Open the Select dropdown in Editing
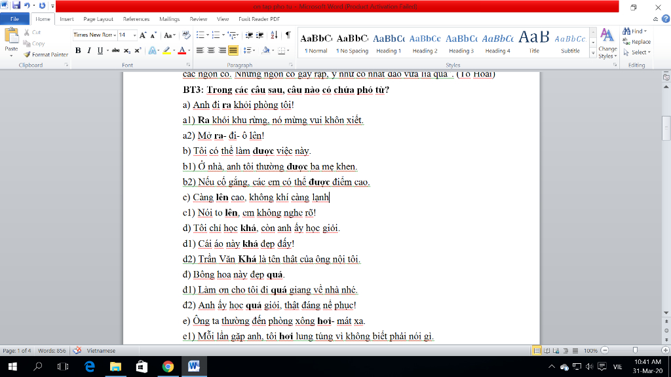Image resolution: width=671 pixels, height=377 pixels. pos(637,52)
